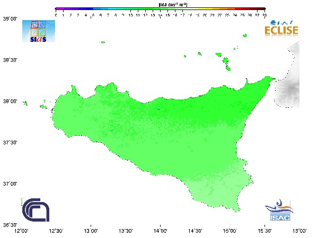Click the colorbar unit label MJ day m
Image resolution: width=318 pixels, height=238 pixels.
[x=173, y=4]
